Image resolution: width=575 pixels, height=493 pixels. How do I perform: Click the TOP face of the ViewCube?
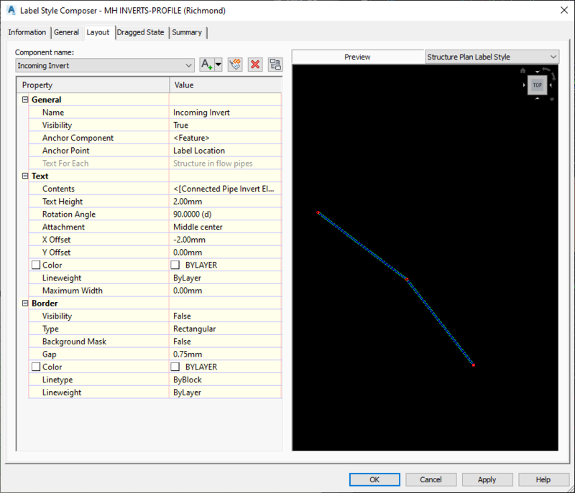[x=537, y=85]
